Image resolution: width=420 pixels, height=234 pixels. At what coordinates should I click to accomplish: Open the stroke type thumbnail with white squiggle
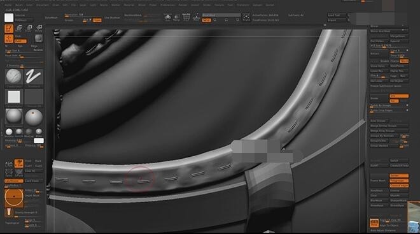[34, 77]
